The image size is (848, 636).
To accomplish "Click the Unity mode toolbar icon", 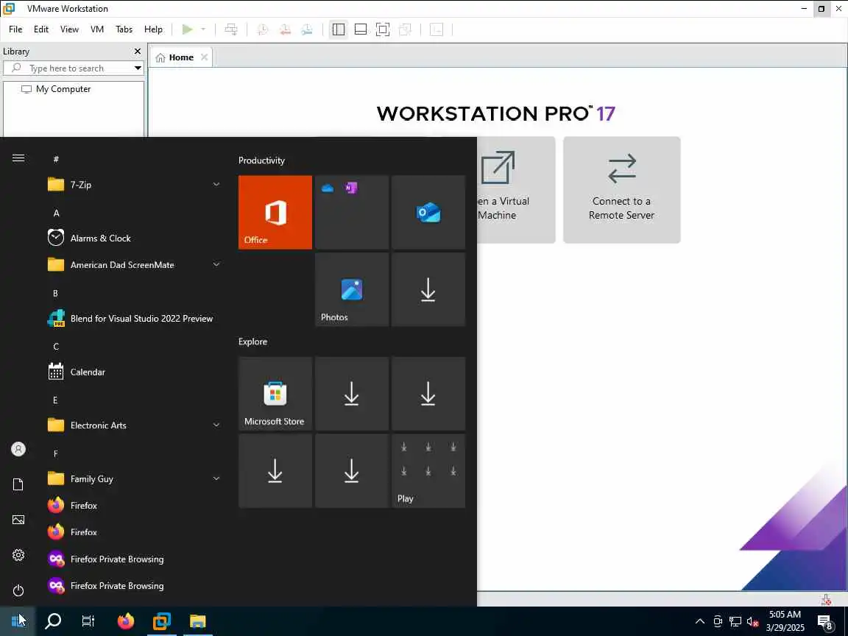I will pos(405,29).
